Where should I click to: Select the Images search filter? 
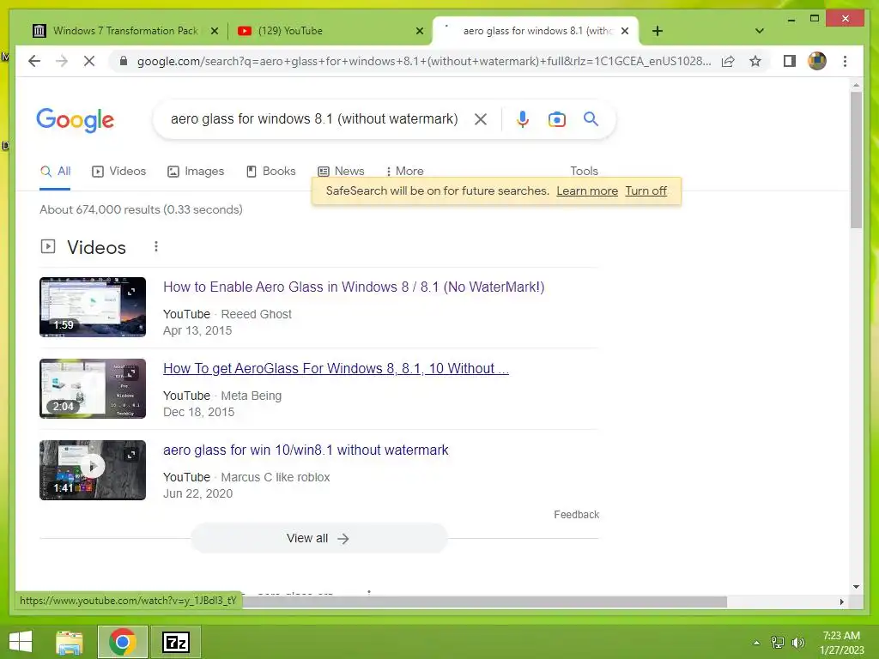[x=196, y=172]
